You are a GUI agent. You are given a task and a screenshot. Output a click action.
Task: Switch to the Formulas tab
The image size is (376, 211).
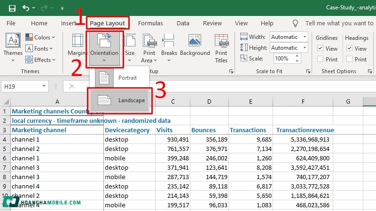pos(150,23)
